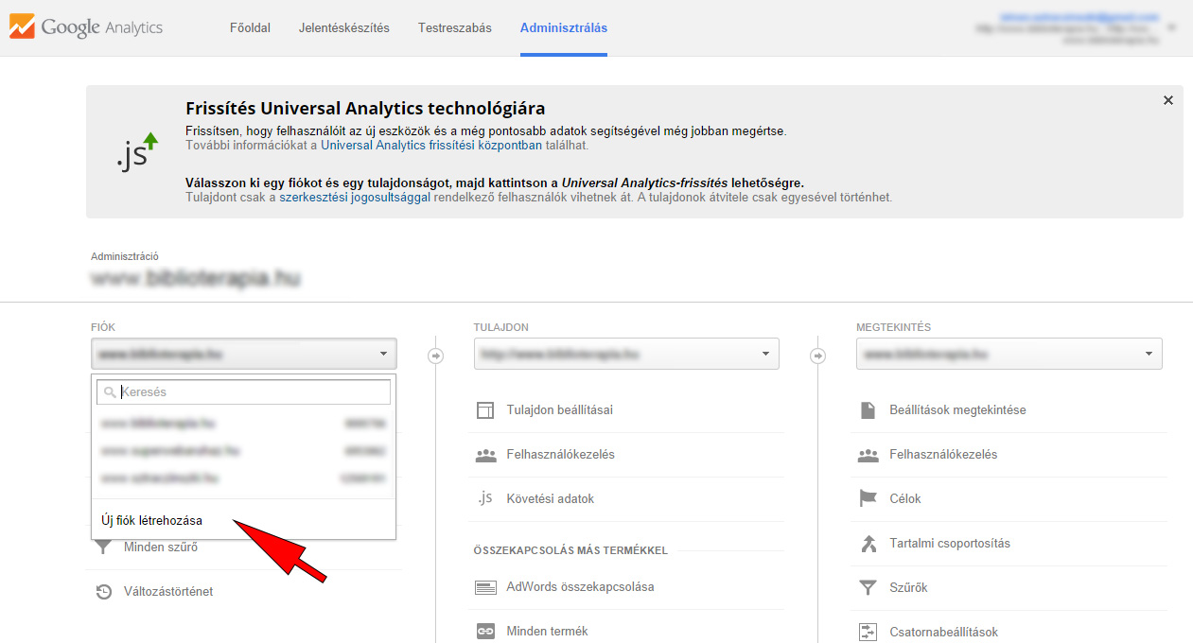
Task: Open Tartalmi csoportosítás
Action: [x=950, y=543]
